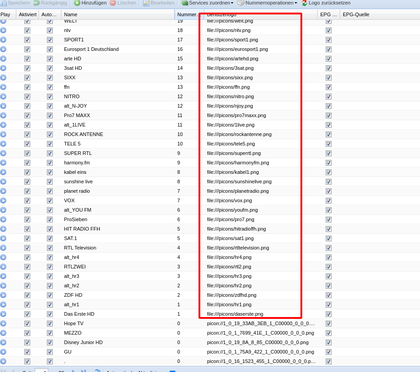Click the play icon for kabel eins

(3, 172)
